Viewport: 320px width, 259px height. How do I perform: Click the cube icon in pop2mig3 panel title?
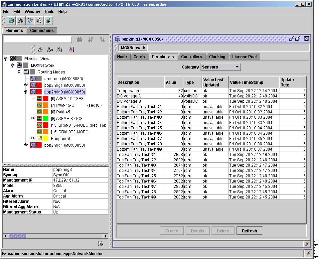[x=117, y=39]
